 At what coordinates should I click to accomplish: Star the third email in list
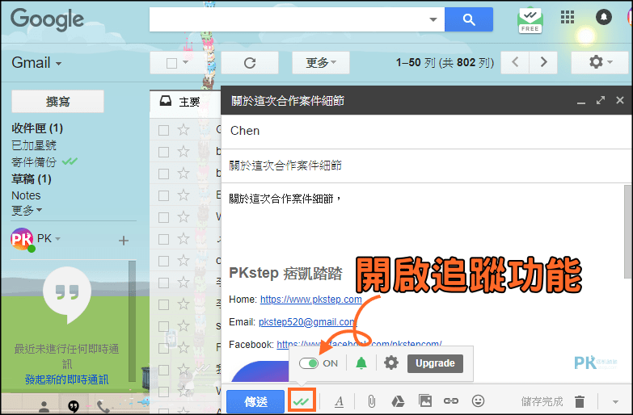(184, 174)
